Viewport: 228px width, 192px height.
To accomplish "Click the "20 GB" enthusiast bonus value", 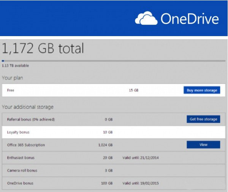I will coord(108,158).
